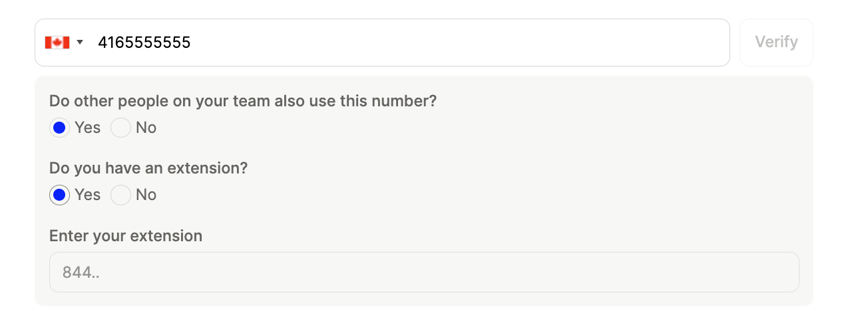Click the "Do you have an extension?" text

tap(148, 168)
